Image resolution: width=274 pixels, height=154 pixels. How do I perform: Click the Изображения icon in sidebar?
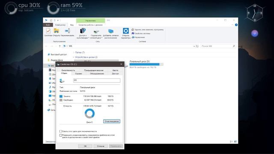click(50, 83)
